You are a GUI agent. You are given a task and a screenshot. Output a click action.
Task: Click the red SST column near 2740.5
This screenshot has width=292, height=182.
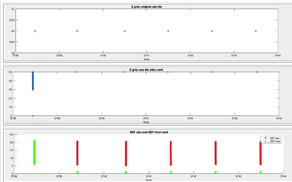click(126, 153)
